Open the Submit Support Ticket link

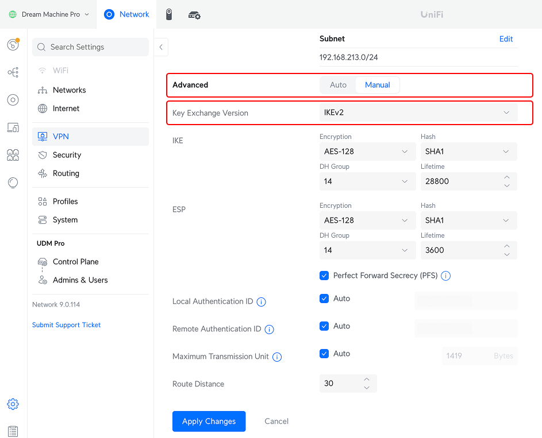click(x=66, y=325)
